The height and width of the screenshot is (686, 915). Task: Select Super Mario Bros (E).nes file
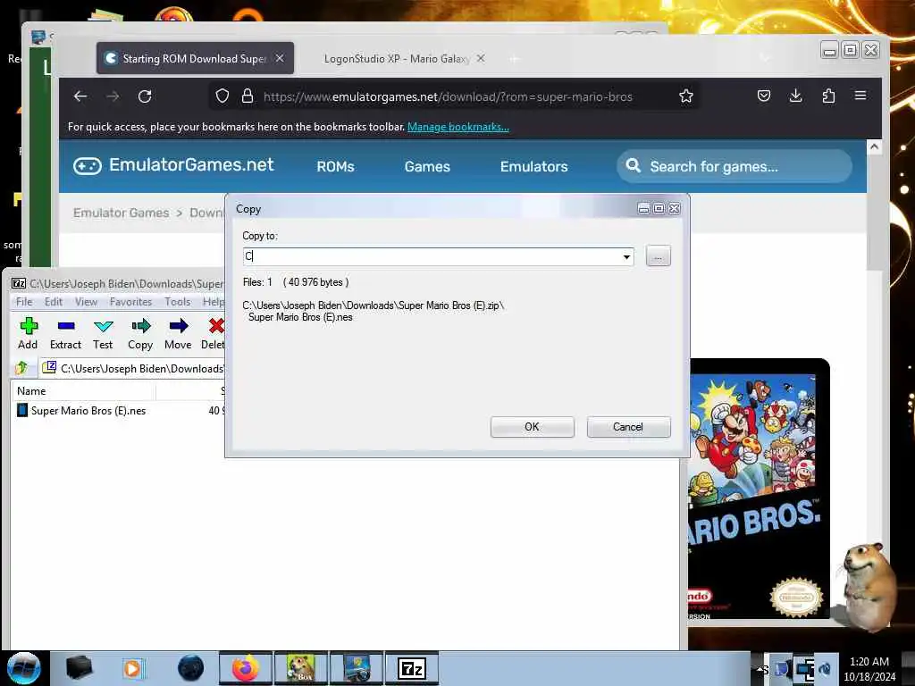(88, 411)
